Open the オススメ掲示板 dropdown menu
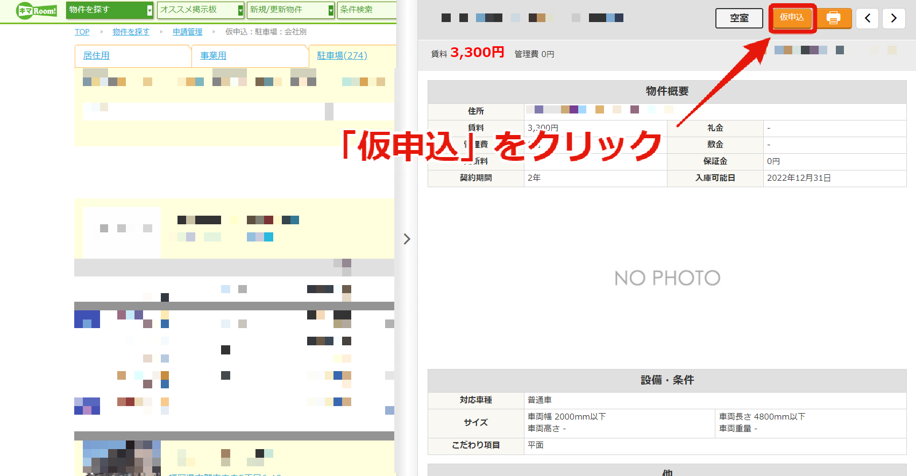The image size is (916, 476). coord(201,10)
